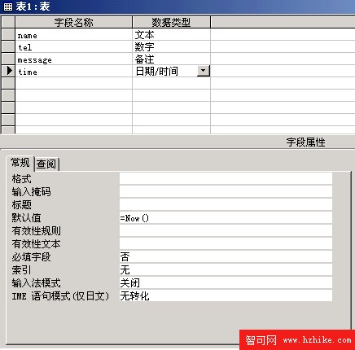Viewport: 355px width, 350px height.
Task: Open the 日期/时间 data type dropdown arrow
Action: tap(203, 71)
